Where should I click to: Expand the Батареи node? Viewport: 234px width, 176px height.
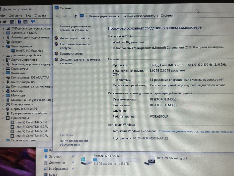[3, 42]
